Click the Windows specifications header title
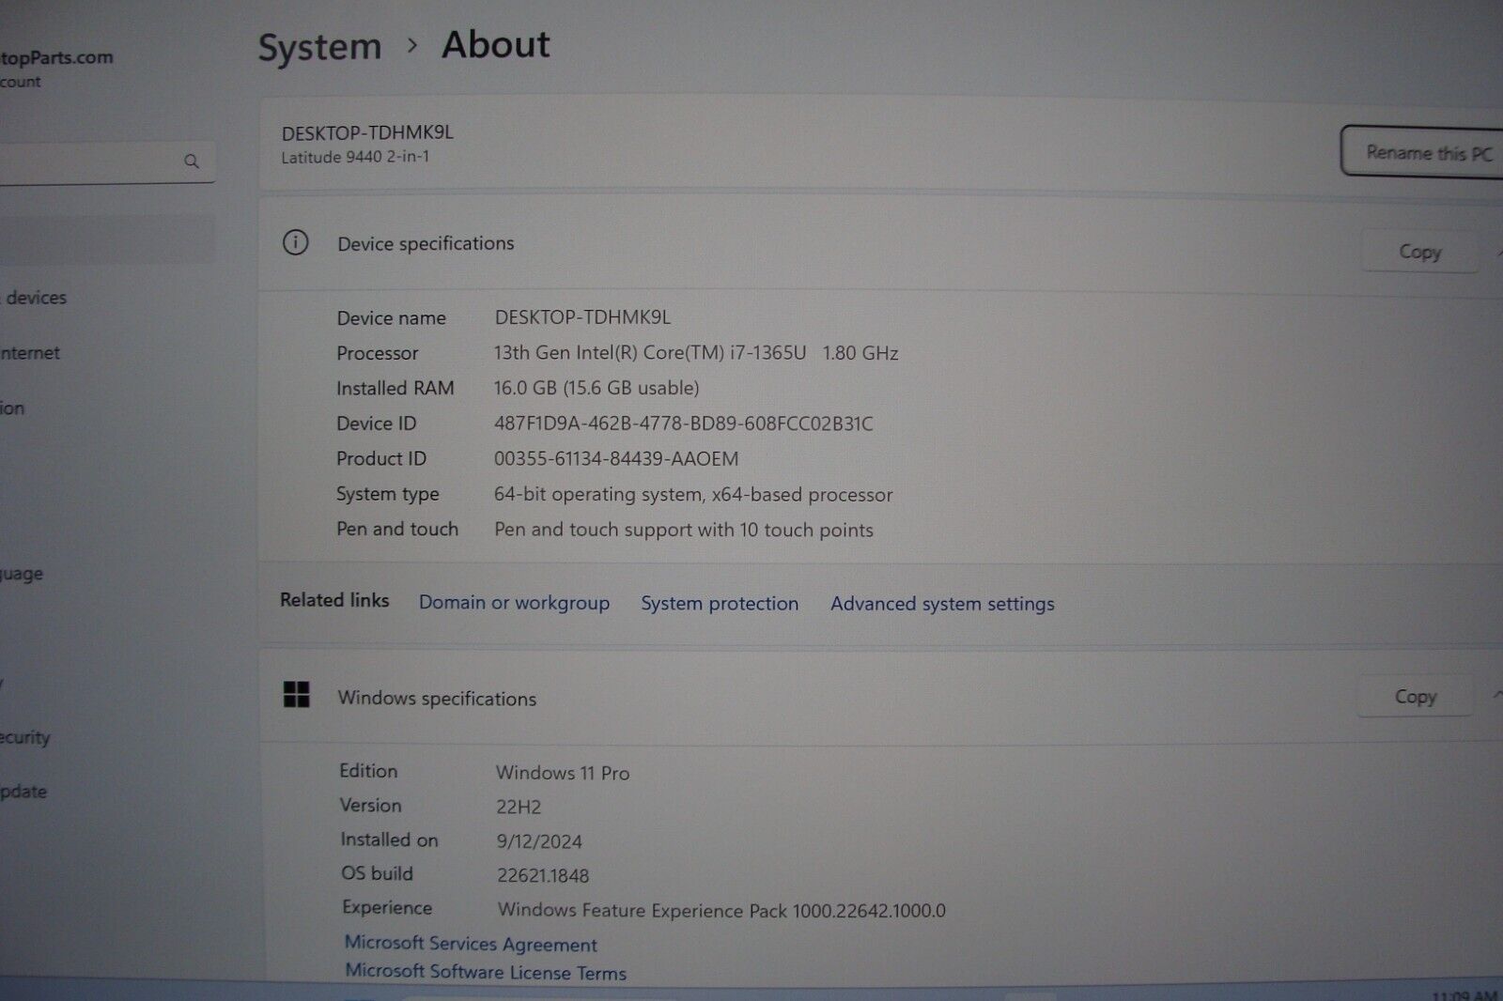 (x=437, y=699)
